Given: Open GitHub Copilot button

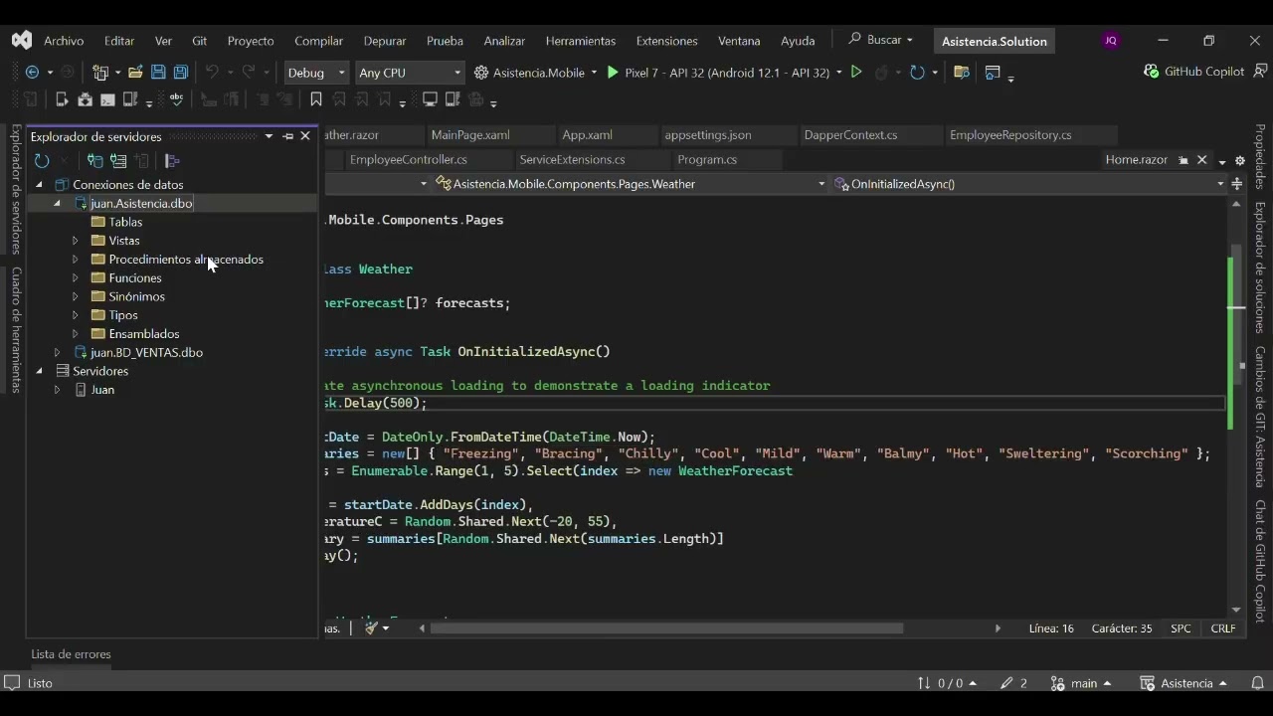Looking at the screenshot, I should [x=1194, y=72].
